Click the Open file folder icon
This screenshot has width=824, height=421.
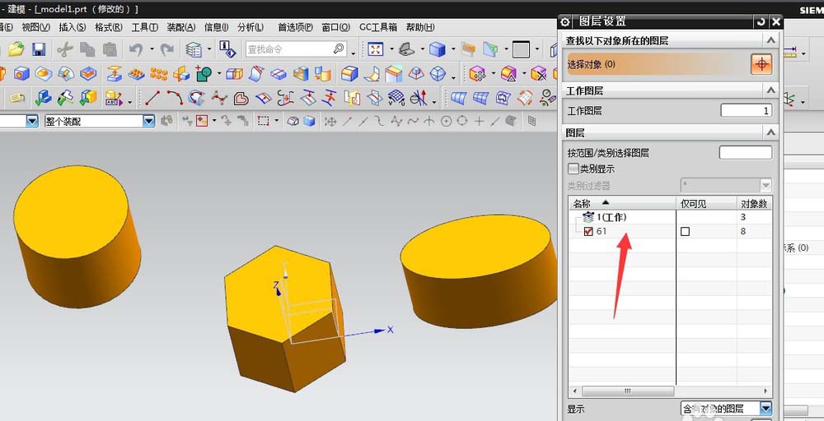(x=16, y=49)
